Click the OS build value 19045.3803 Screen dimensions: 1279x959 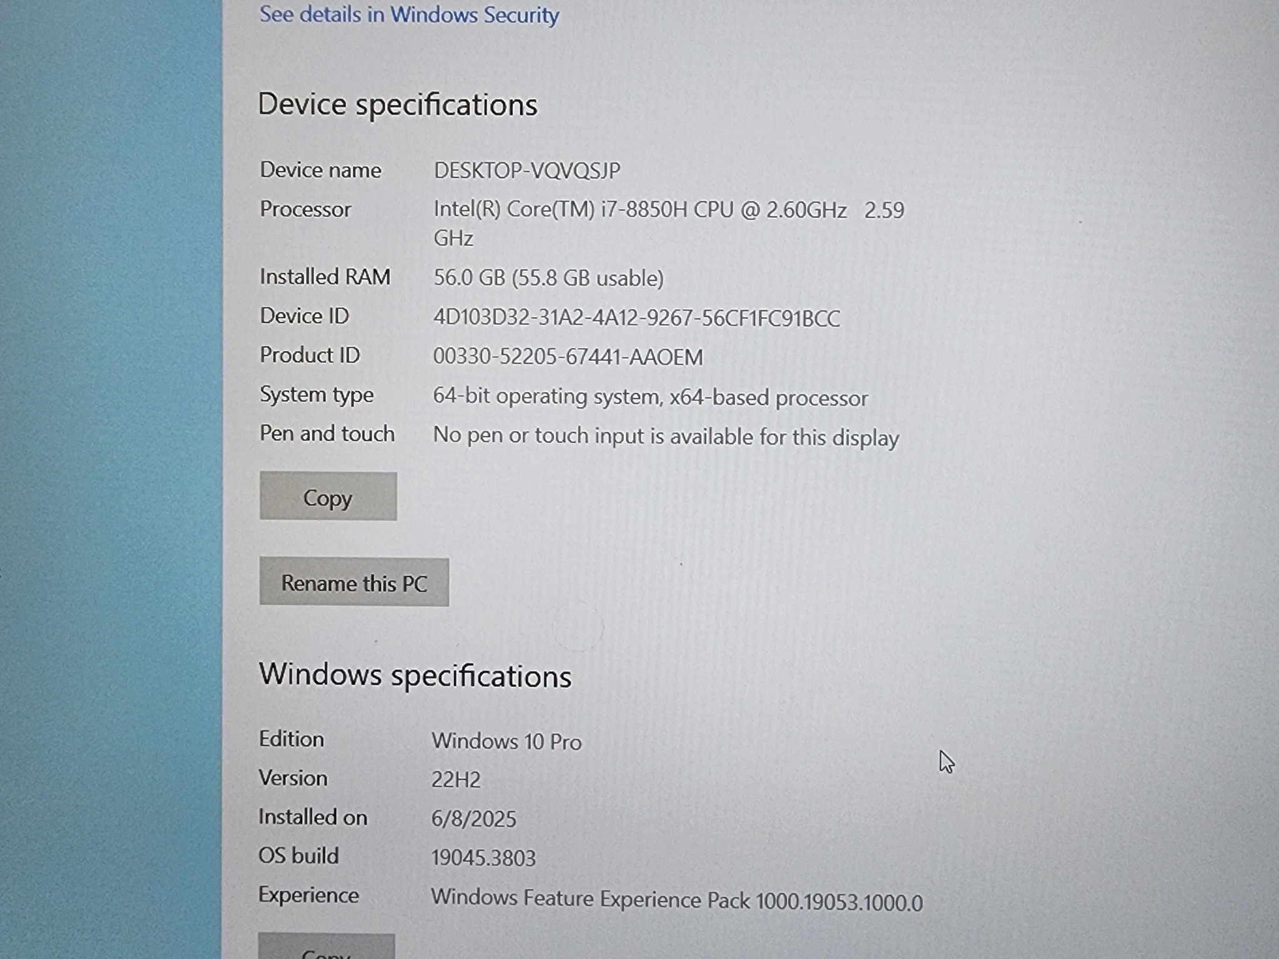click(483, 858)
